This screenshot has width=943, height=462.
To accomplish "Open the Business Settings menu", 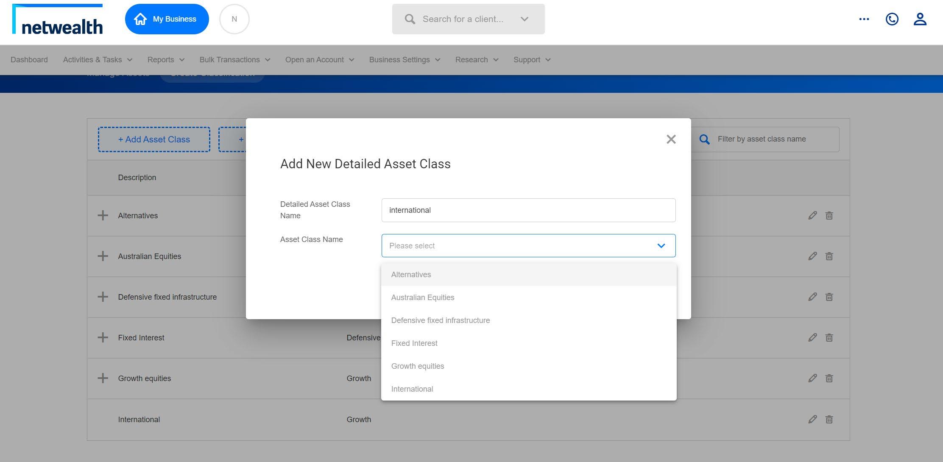I will 404,60.
